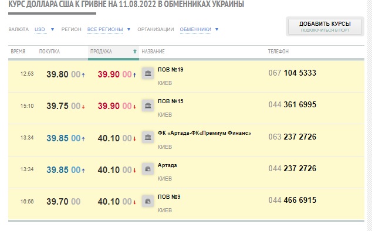Open the ОБМЕННИКИ organizations dropdown
This screenshot has height=231, width=372.
(199, 29)
